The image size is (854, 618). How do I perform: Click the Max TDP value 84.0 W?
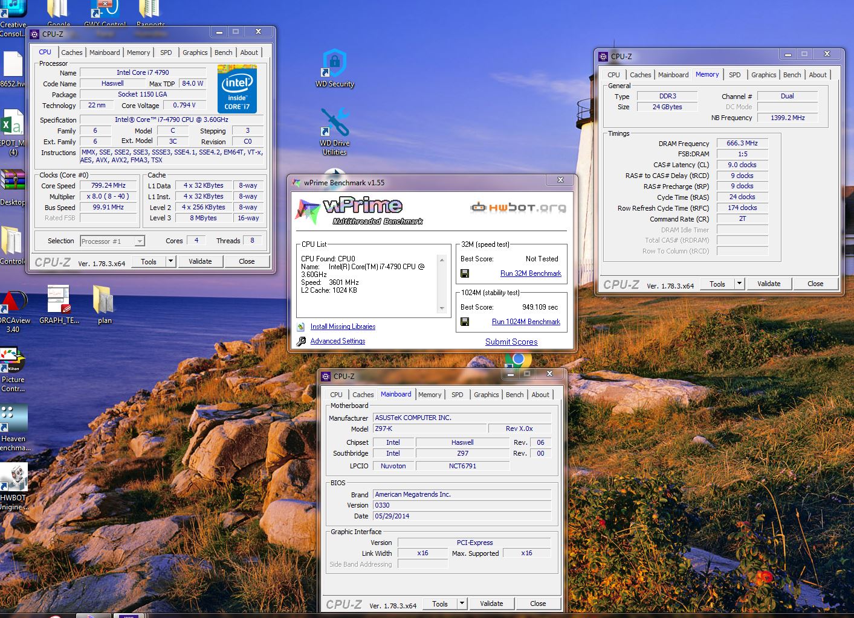click(x=192, y=83)
